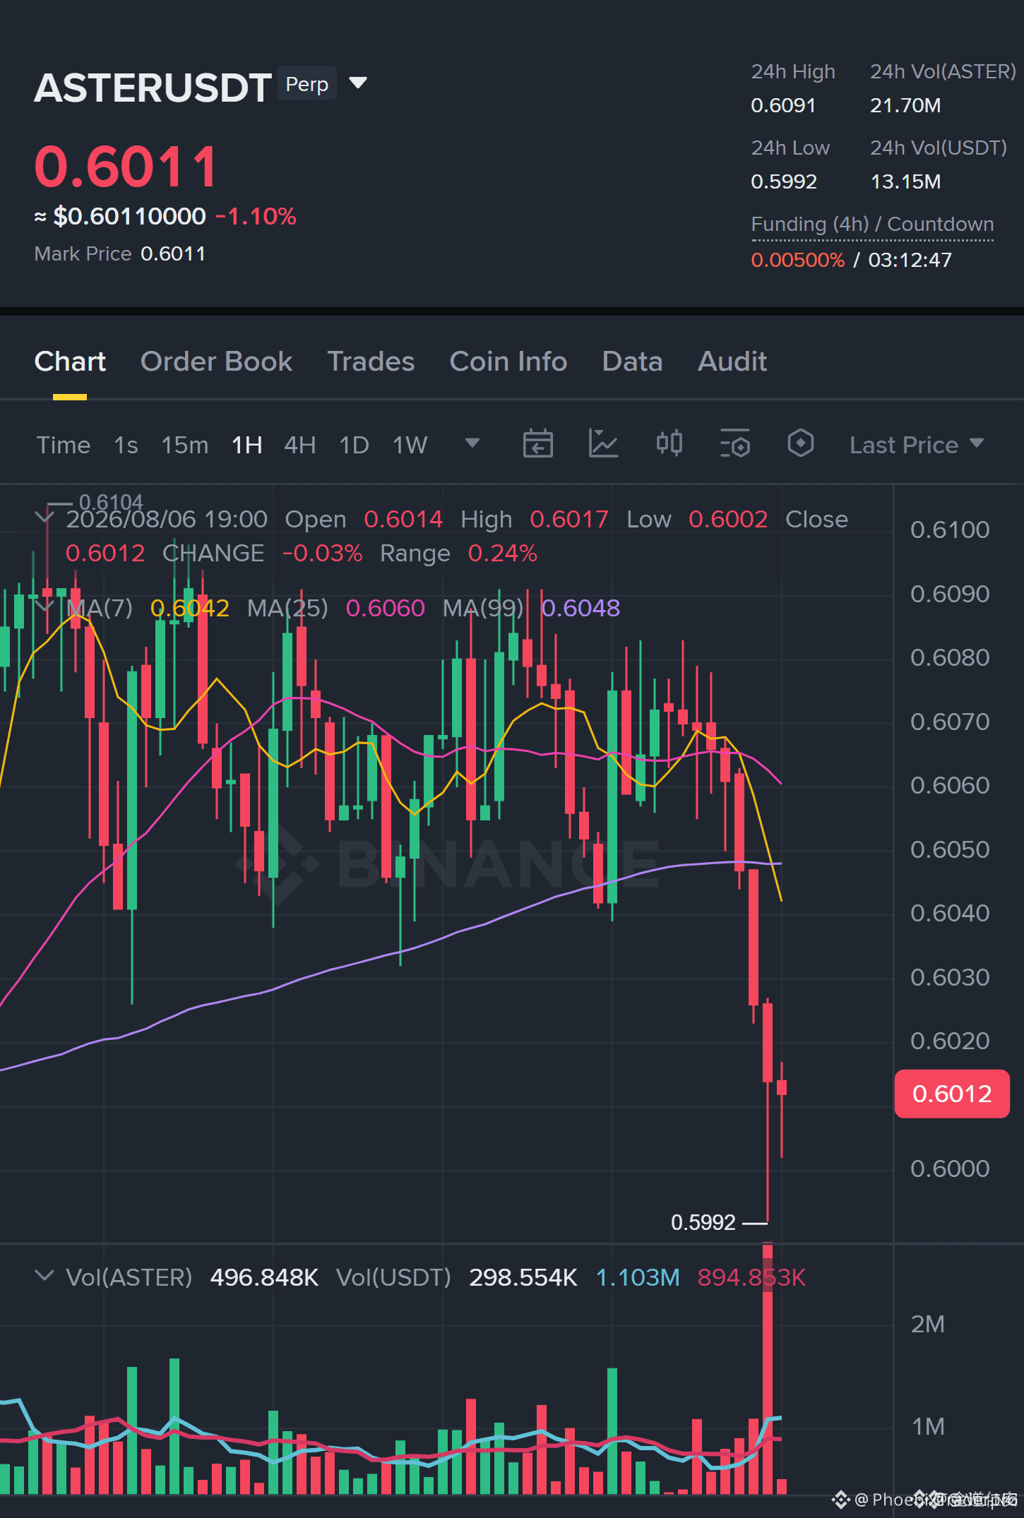Click the 24h Vol(ASTER) value 21.70M
The height and width of the screenshot is (1518, 1024).
tap(905, 105)
